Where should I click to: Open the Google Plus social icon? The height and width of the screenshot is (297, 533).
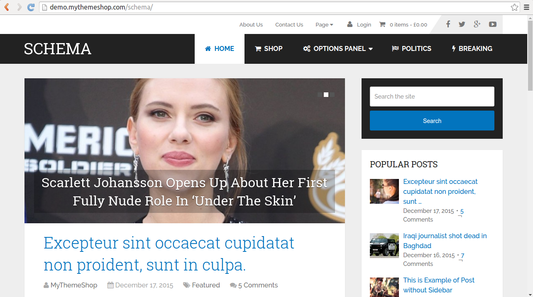tap(477, 24)
